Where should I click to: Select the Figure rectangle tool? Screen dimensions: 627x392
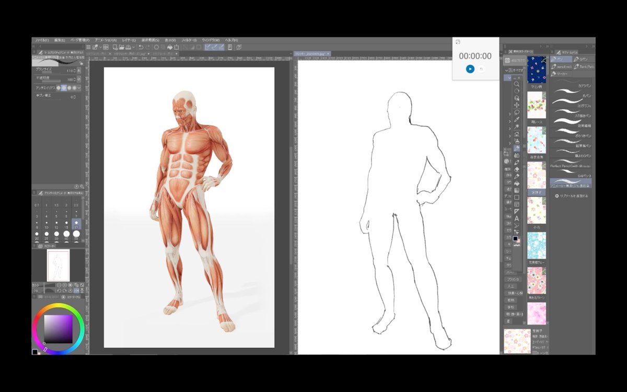pyautogui.click(x=517, y=197)
